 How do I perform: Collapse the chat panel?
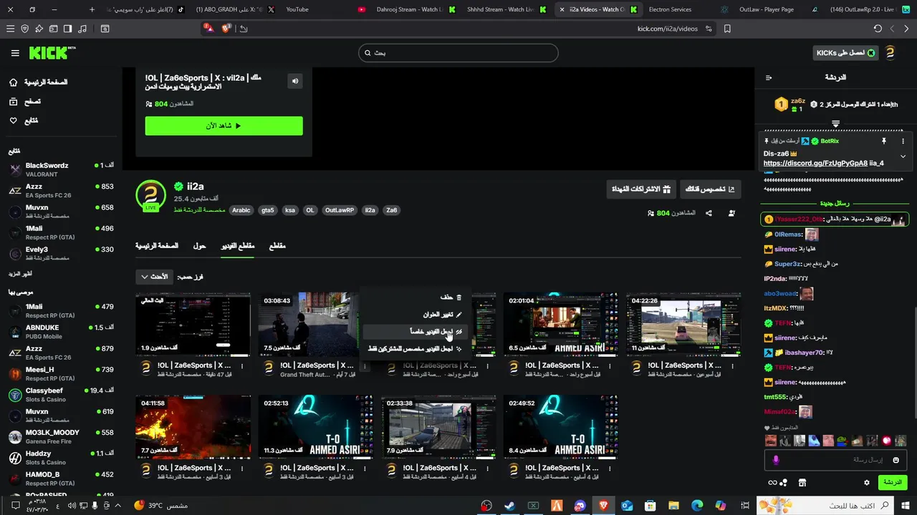[769, 77]
